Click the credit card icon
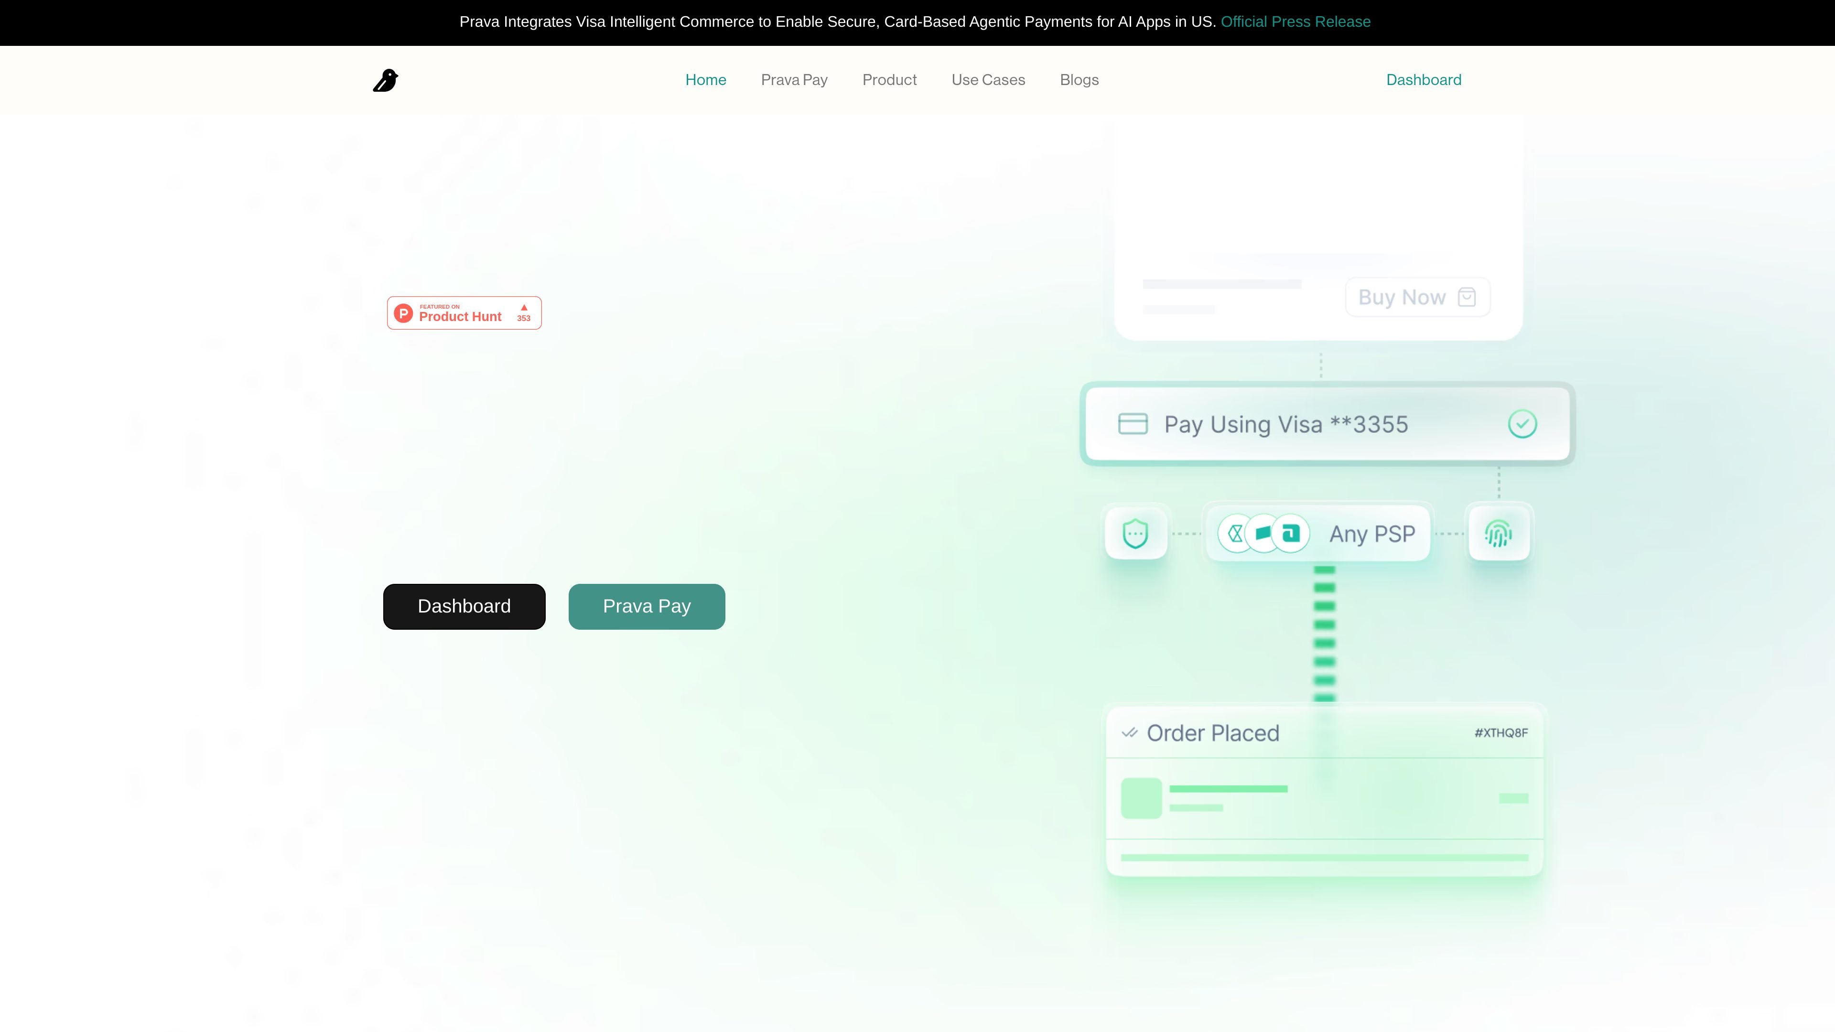The width and height of the screenshot is (1835, 1032). (1133, 424)
